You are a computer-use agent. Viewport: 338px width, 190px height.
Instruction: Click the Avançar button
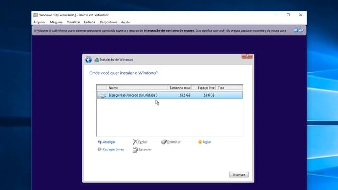tap(239, 175)
